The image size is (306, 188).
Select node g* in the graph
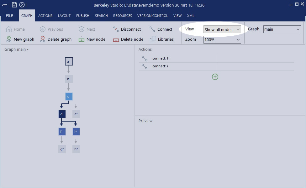click(x=62, y=149)
